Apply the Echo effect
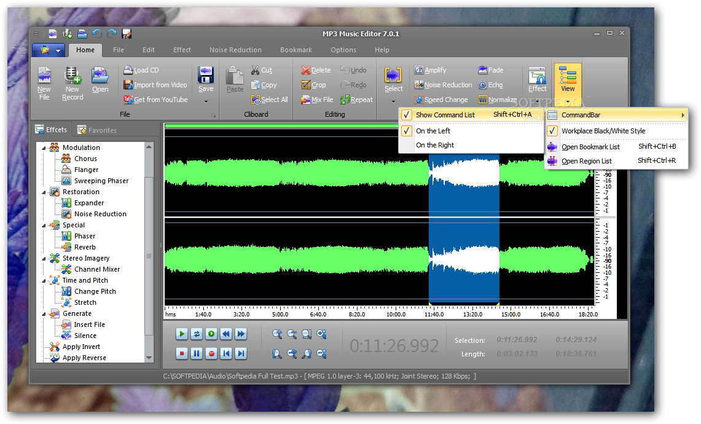701x424 pixels. (x=491, y=85)
